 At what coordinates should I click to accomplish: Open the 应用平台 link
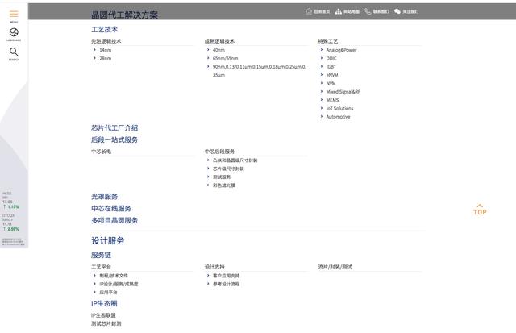pos(108,292)
